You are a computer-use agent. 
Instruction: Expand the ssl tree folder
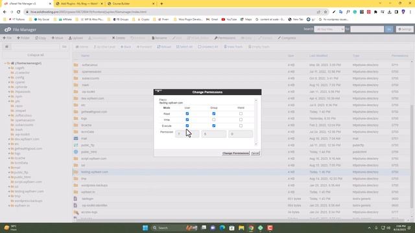tap(9, 186)
